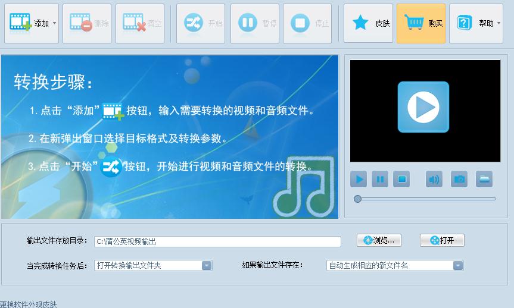Pause the preview player
Image resolution: width=514 pixels, height=308 pixels.
coord(380,179)
